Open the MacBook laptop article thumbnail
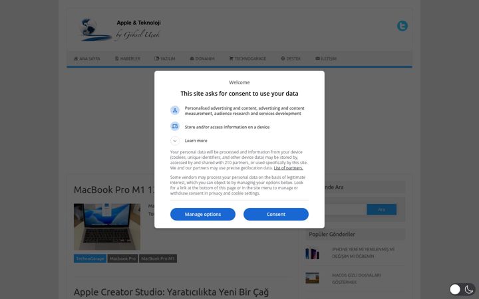Image resolution: width=479 pixels, height=299 pixels. click(x=107, y=227)
